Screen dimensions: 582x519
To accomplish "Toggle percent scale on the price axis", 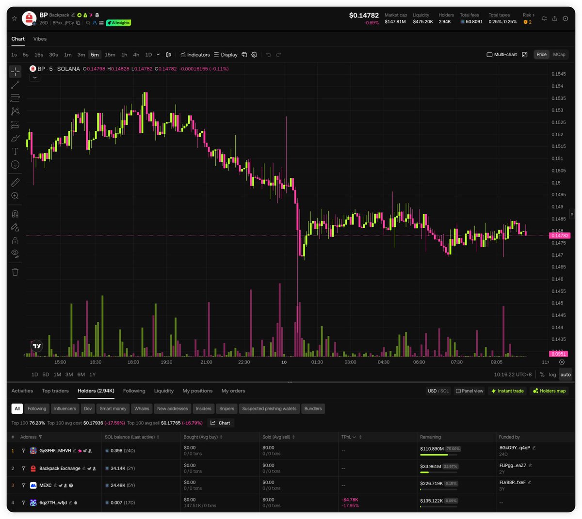I will click(x=542, y=375).
